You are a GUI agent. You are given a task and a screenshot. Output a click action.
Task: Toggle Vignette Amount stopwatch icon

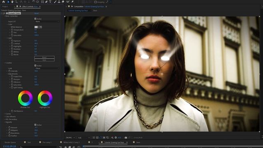[9, 127]
